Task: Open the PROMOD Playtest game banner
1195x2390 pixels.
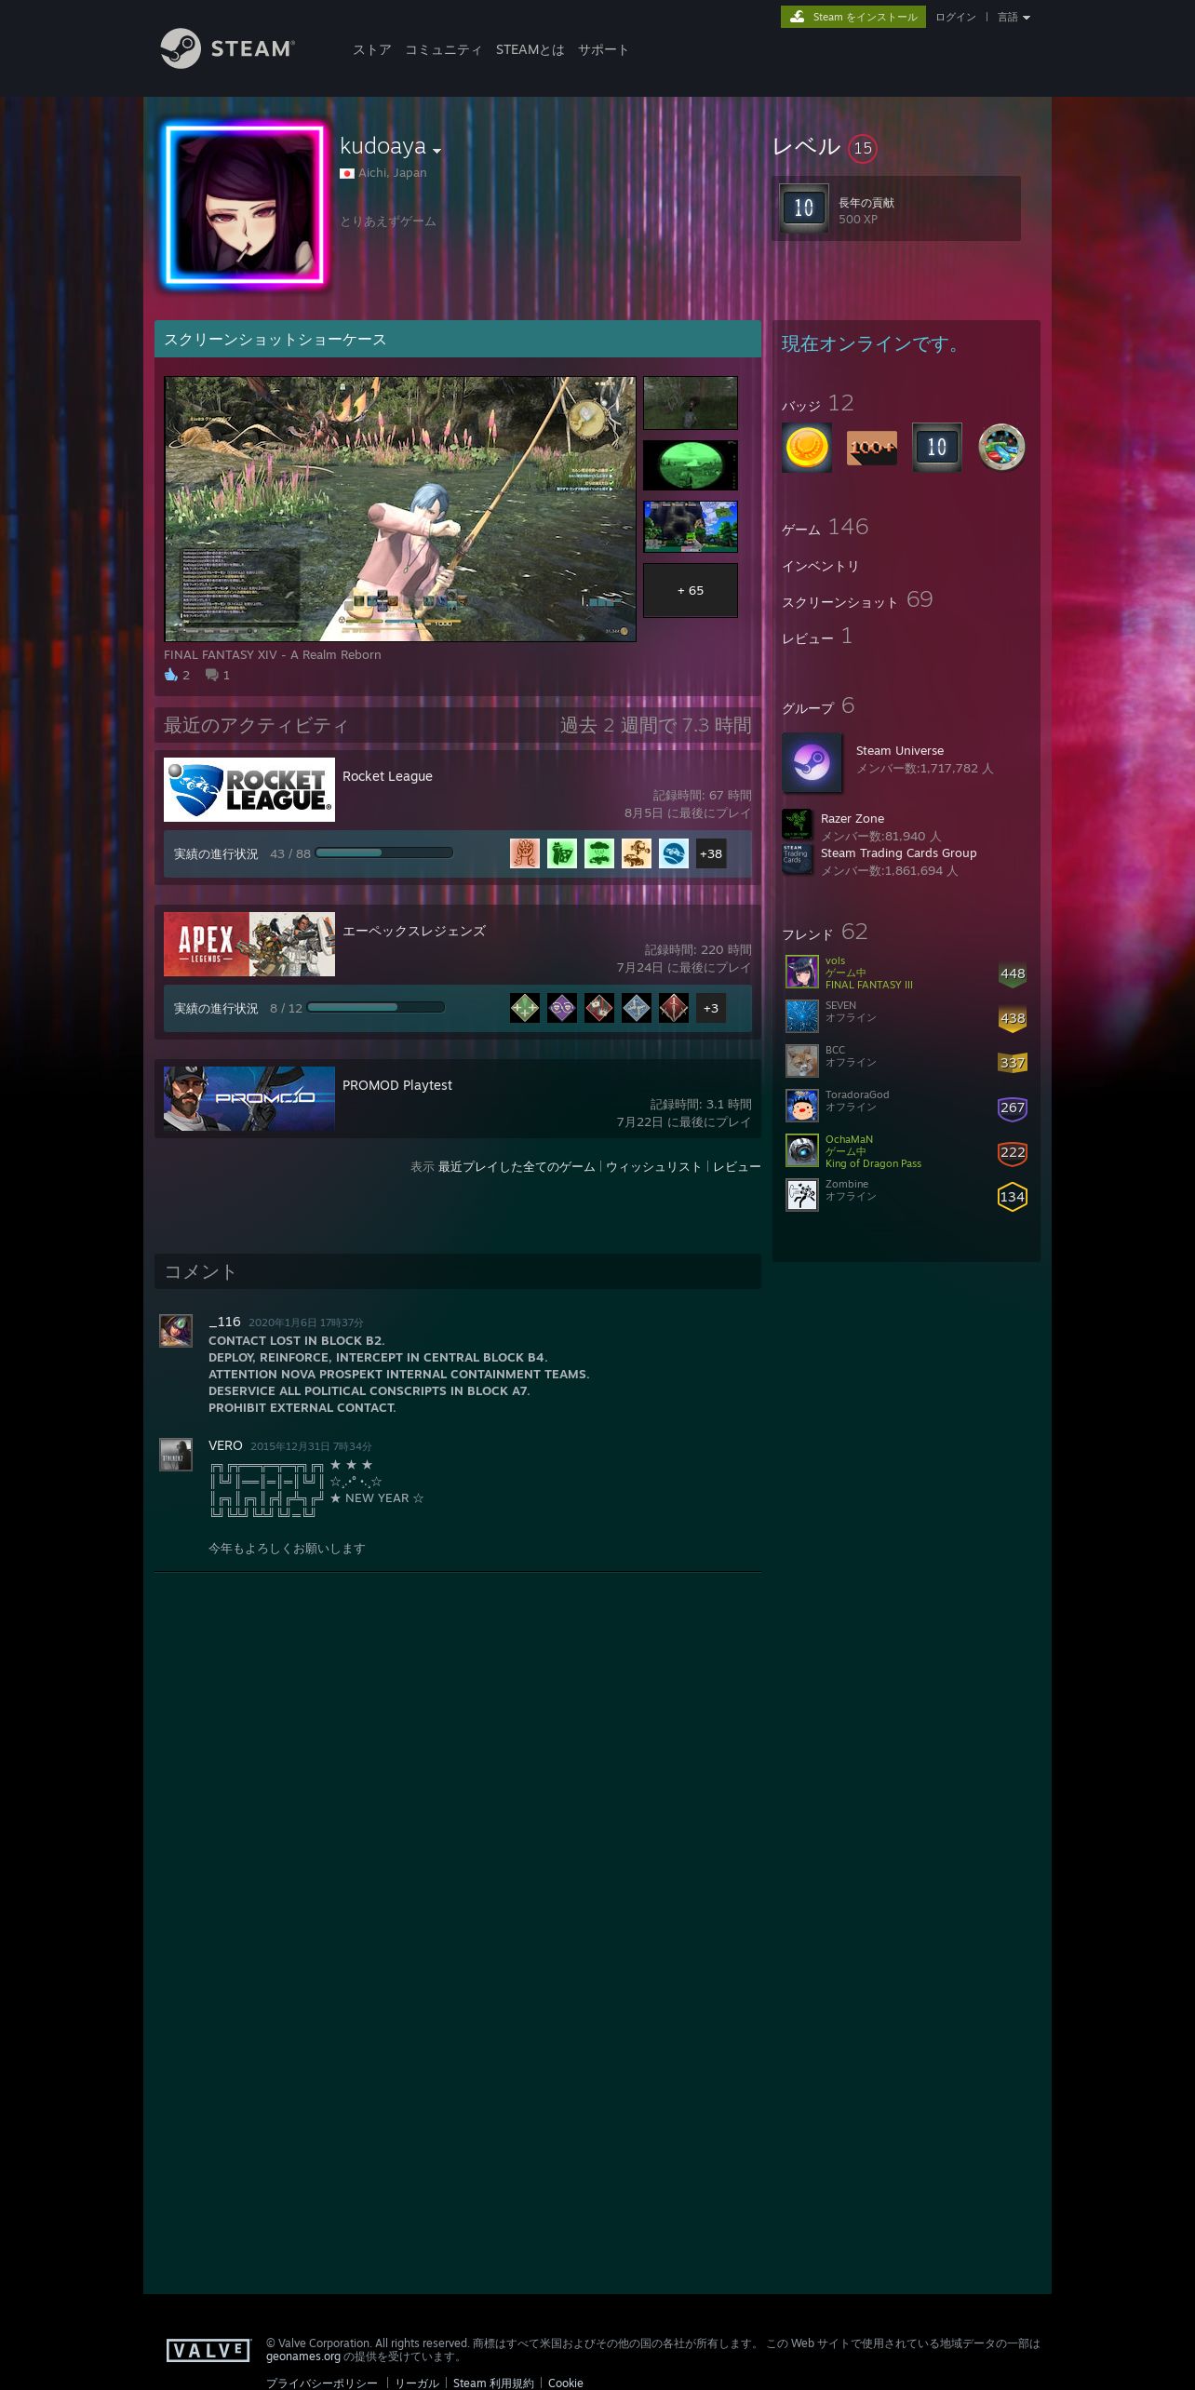Action: [249, 1098]
